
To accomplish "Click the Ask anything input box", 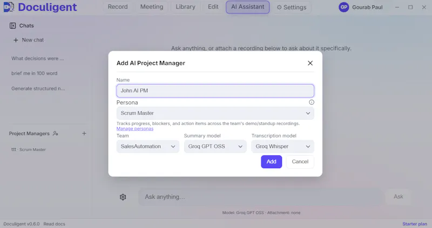I will 260,197.
